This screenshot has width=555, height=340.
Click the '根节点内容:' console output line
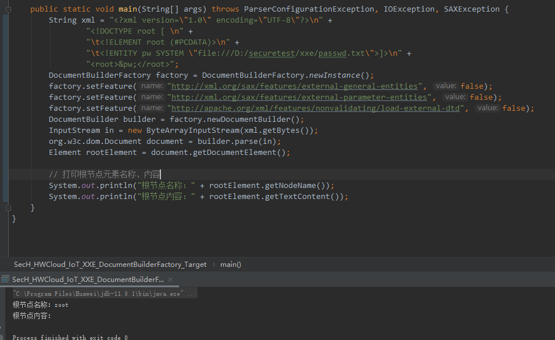[x=32, y=316]
